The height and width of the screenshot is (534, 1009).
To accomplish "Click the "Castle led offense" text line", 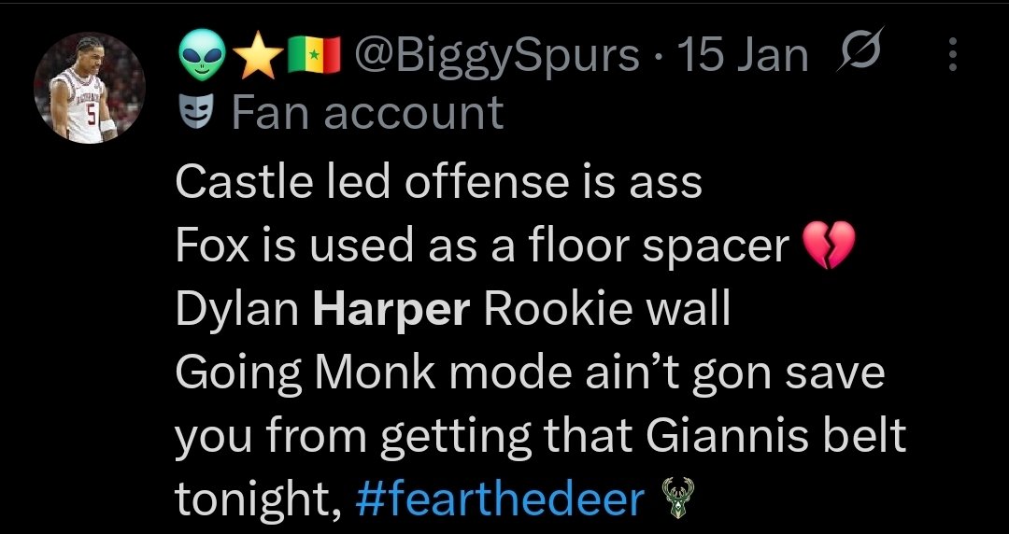I will click(437, 183).
